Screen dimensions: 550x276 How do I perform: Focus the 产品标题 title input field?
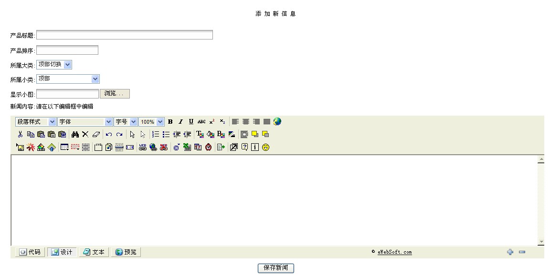pos(125,35)
